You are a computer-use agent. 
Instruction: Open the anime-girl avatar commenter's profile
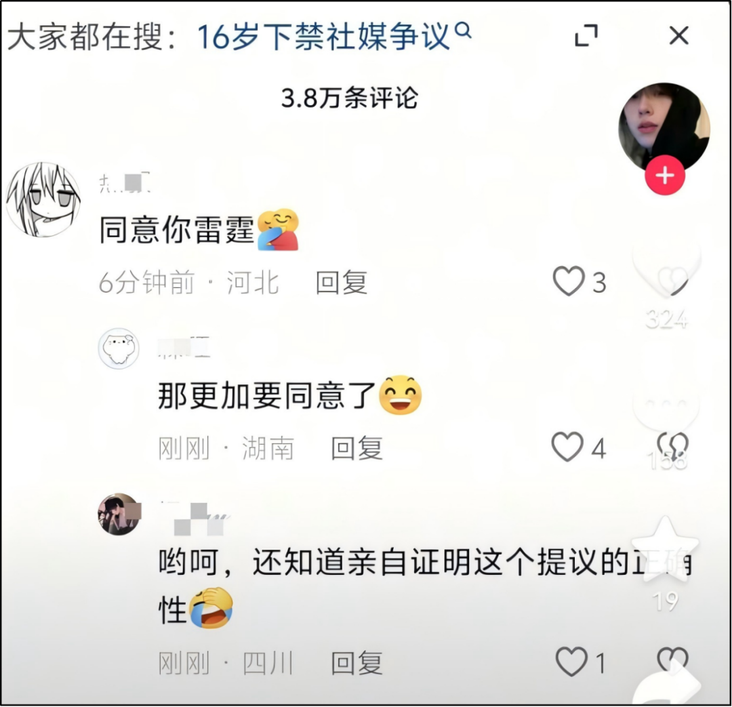43,199
